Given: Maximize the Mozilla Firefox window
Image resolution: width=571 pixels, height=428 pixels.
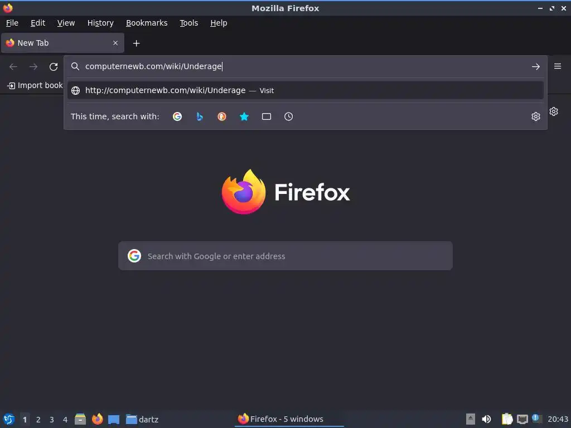Looking at the screenshot, I should 552,8.
